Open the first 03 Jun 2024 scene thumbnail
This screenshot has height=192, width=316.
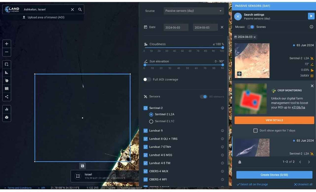[x=252, y=61]
